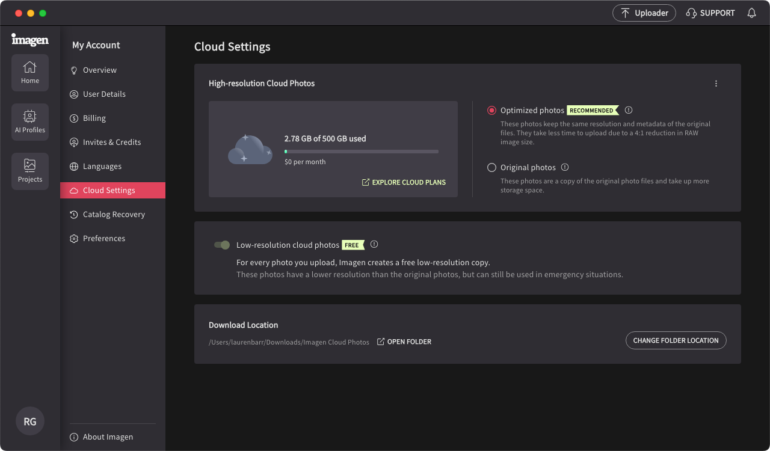Open Catalog Recovery
This screenshot has height=451, width=770.
(113, 215)
